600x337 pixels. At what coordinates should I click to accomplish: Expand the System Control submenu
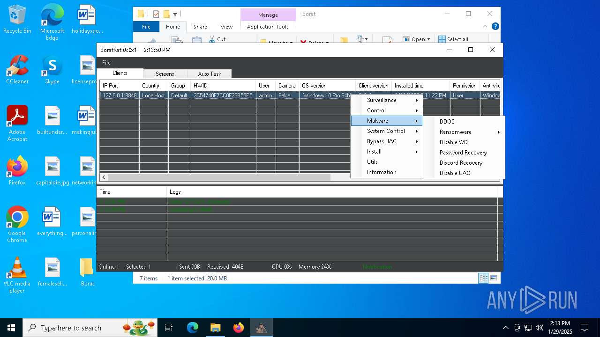click(x=387, y=131)
